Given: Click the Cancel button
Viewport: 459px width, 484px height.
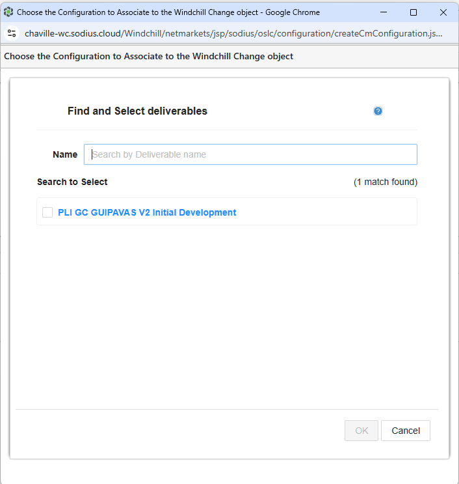Looking at the screenshot, I should pyautogui.click(x=406, y=431).
